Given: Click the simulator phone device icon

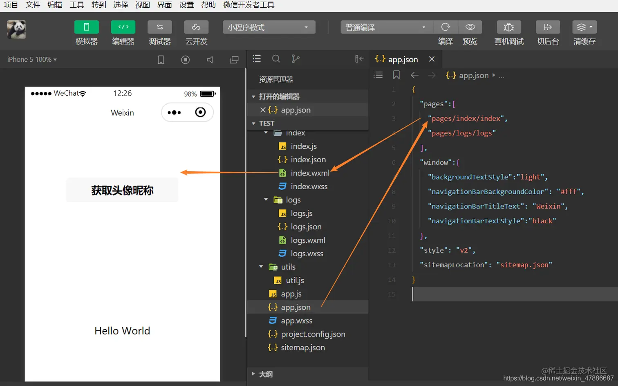Looking at the screenshot, I should pos(161,60).
